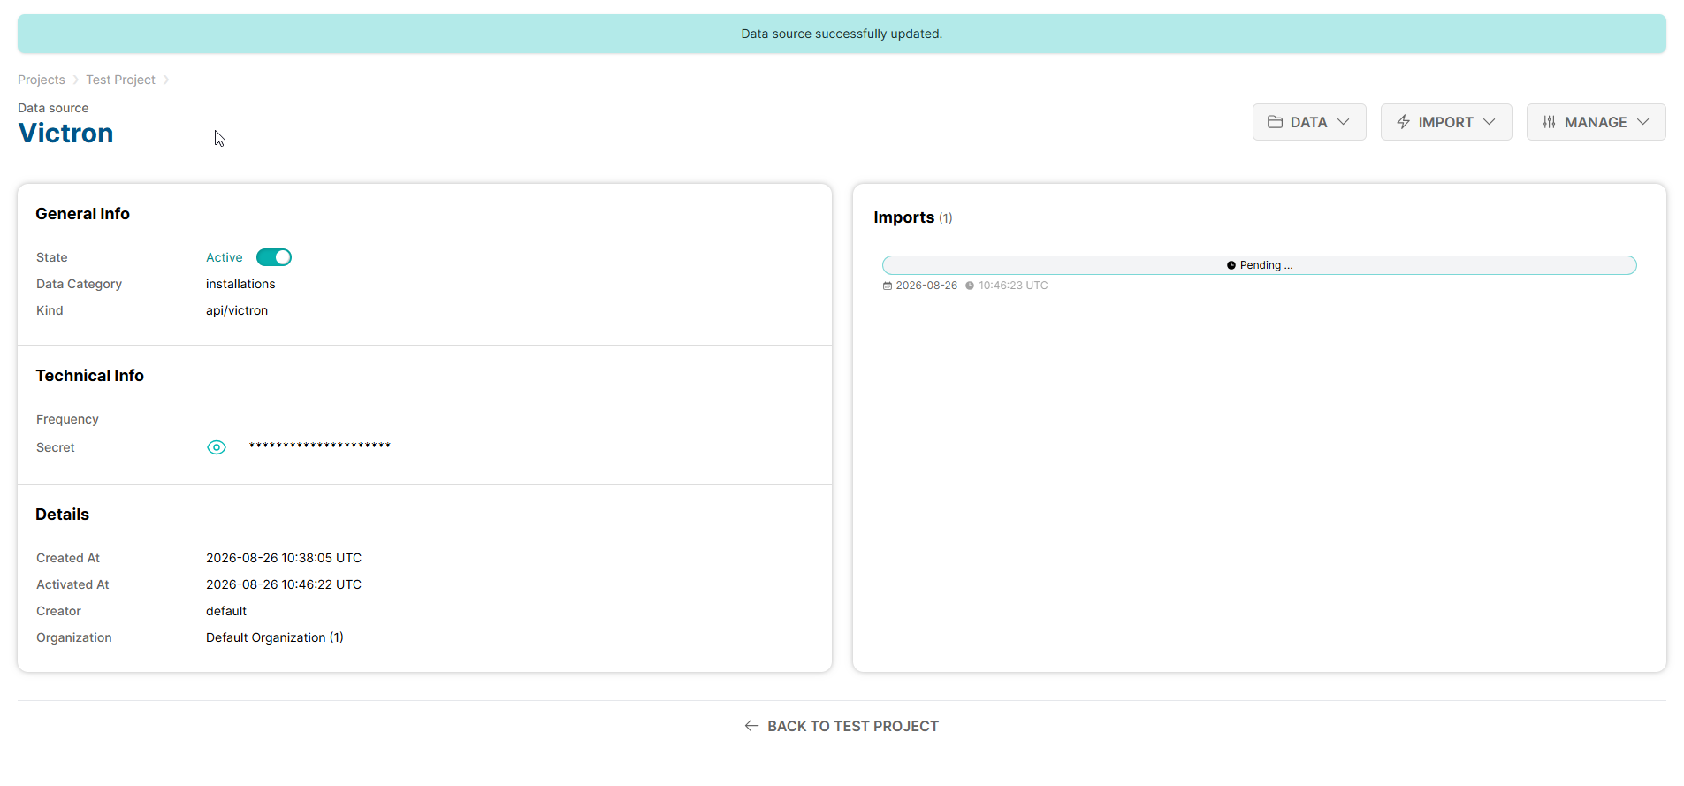Viewport: 1684px width, 786px height.
Task: Click the clock icon beside 10:46:23 UTC
Action: click(970, 286)
